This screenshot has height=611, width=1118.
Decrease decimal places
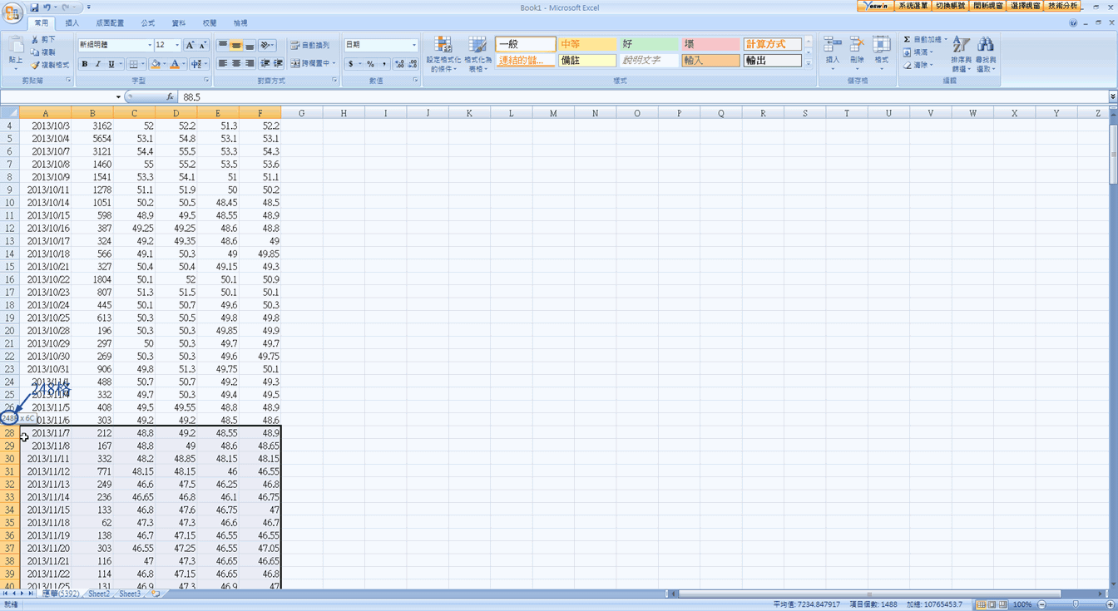click(413, 64)
